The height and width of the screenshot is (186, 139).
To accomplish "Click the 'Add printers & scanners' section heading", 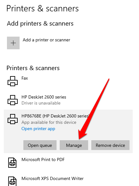I will (x=40, y=23).
